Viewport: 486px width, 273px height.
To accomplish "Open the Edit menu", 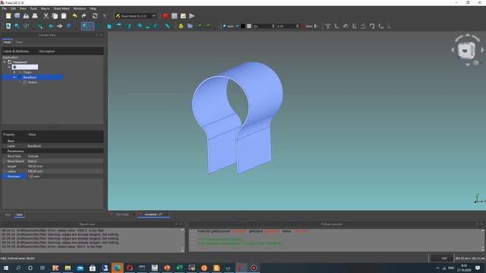I will point(13,8).
